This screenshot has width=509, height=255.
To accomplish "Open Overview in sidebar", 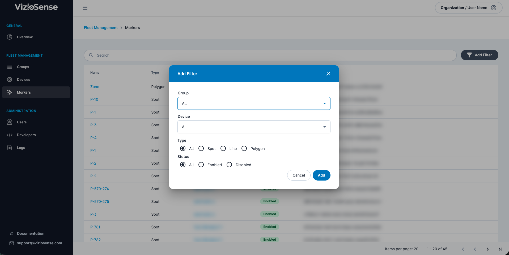I will (x=36, y=37).
